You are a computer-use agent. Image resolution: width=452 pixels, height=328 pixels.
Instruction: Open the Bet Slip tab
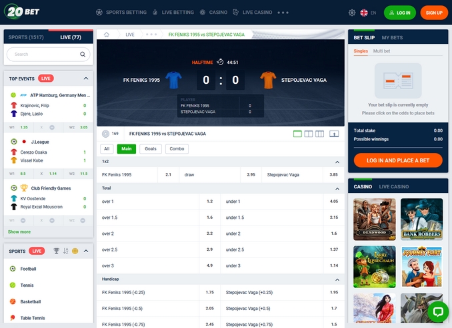coord(364,38)
